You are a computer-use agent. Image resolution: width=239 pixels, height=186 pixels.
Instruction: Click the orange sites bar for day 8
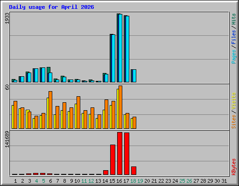click(x=64, y=115)
